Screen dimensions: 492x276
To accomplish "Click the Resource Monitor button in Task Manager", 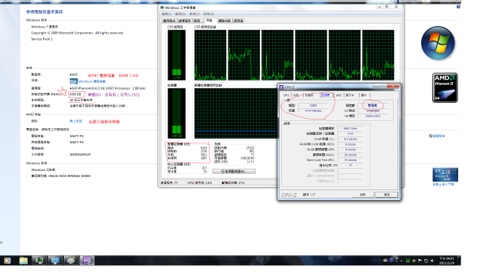I will 234,171.
